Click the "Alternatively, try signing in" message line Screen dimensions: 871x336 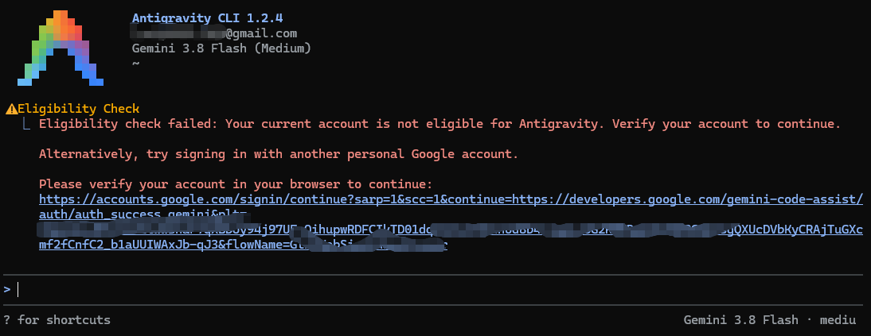pos(279,154)
